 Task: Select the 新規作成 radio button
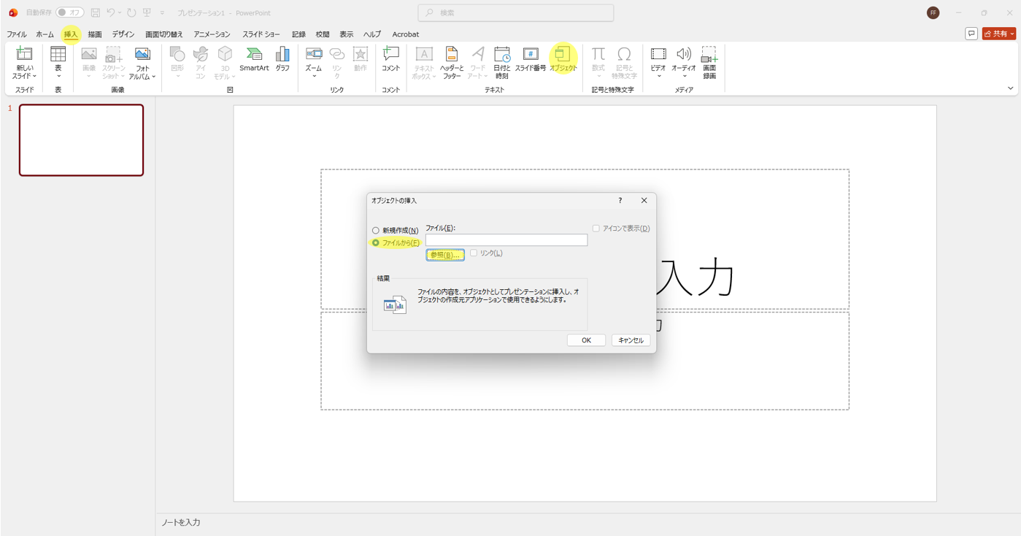point(376,231)
